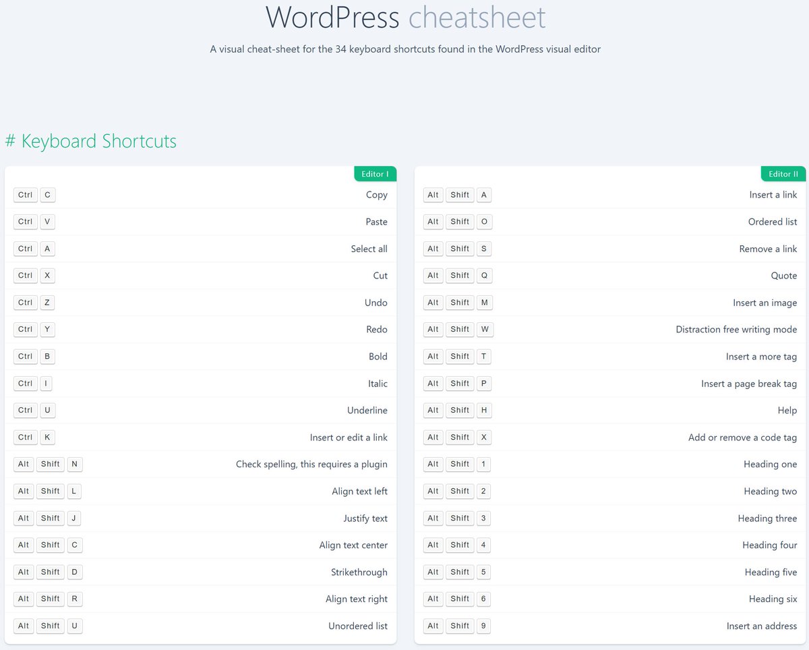Click the 'Unordered list' label
Viewport: 809px width, 650px height.
[358, 626]
